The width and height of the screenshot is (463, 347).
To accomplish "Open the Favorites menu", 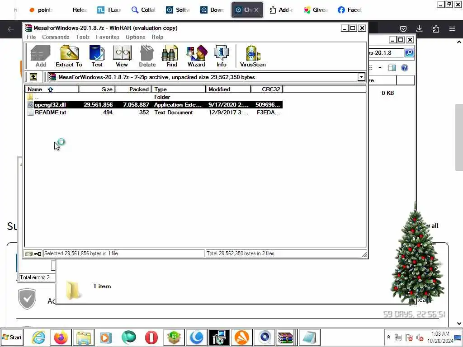I will pos(108,37).
